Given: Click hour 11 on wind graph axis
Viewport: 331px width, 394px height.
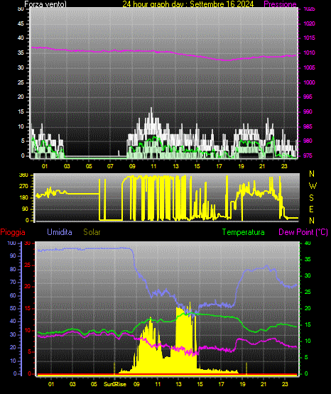Looking at the screenshot, I should 153,166.
